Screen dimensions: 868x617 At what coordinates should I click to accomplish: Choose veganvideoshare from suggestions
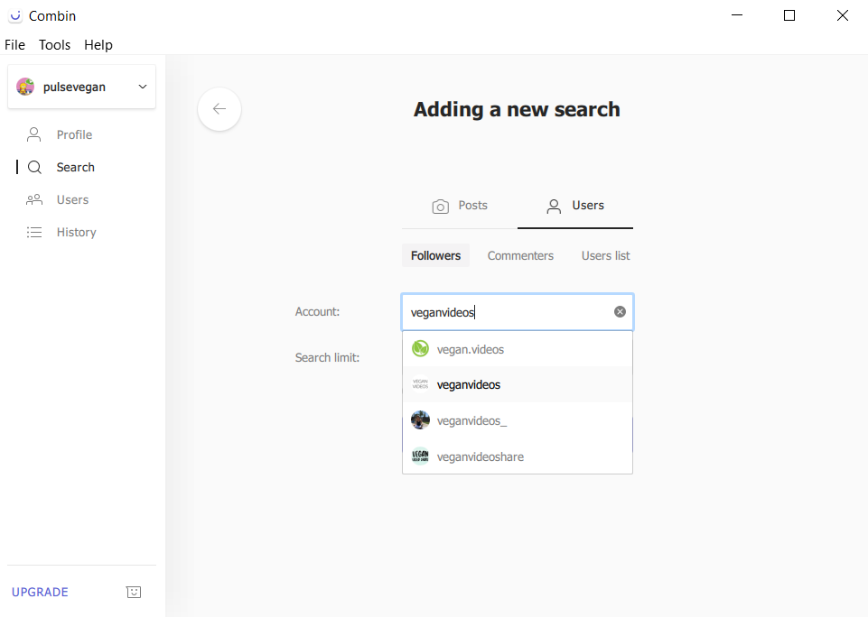coord(518,456)
